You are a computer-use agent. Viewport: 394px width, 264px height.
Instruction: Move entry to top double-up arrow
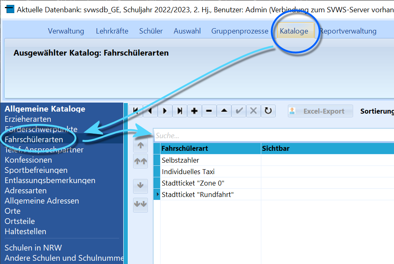140,161
